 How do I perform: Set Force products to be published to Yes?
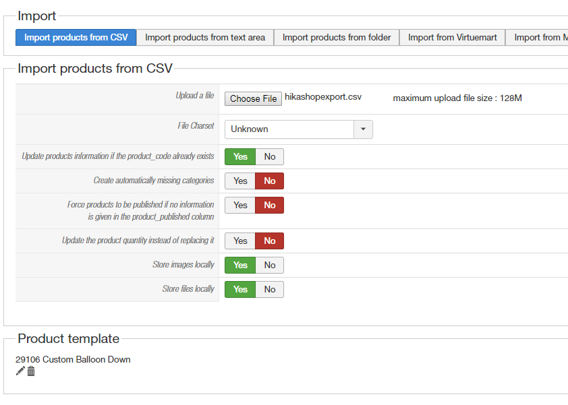point(240,206)
